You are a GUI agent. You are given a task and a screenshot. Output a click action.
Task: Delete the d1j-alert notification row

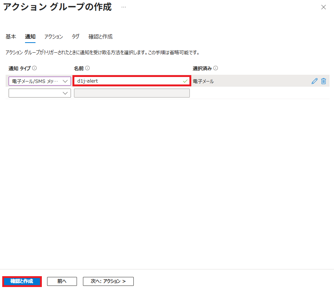point(324,81)
